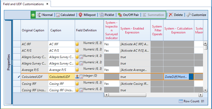
Task: Click true enabled expression in CalculatedUDF row
Action: click(x=135, y=77)
